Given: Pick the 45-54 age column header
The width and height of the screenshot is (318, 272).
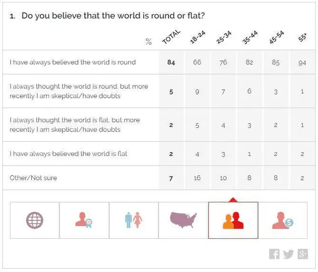Looking at the screenshot, I should [276, 38].
